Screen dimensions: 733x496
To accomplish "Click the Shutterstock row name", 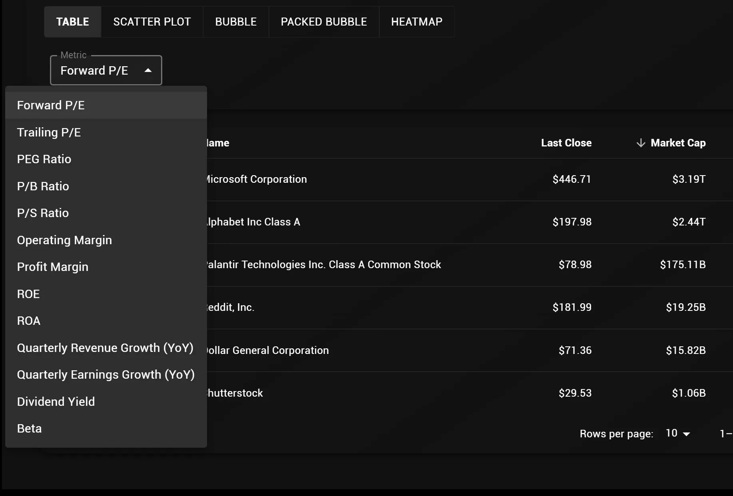I will (234, 393).
